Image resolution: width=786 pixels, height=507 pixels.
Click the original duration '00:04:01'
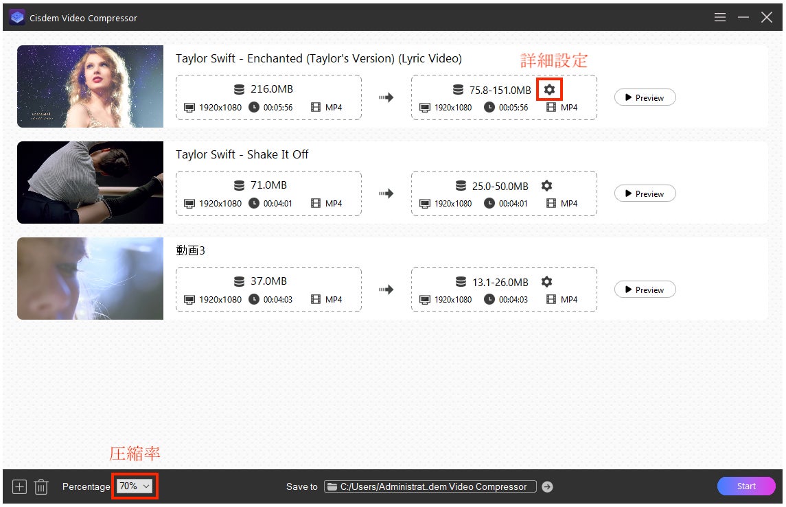coord(278,203)
